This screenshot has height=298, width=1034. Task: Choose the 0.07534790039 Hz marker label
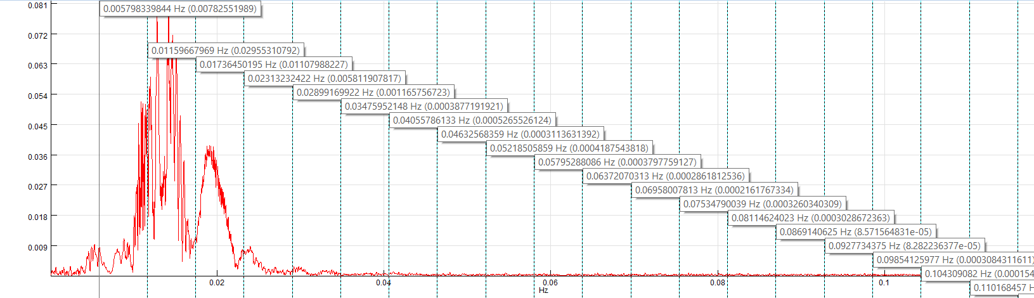(x=762, y=204)
